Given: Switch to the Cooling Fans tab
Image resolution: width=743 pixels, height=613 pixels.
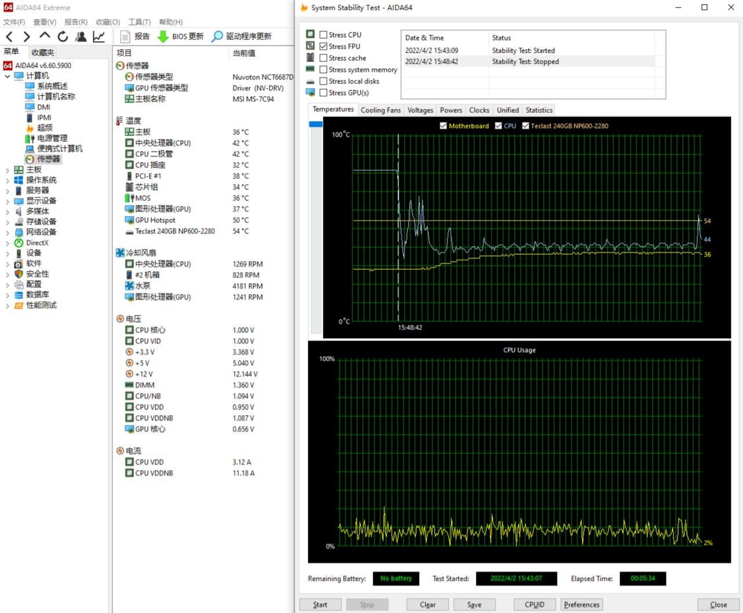Looking at the screenshot, I should (x=380, y=110).
